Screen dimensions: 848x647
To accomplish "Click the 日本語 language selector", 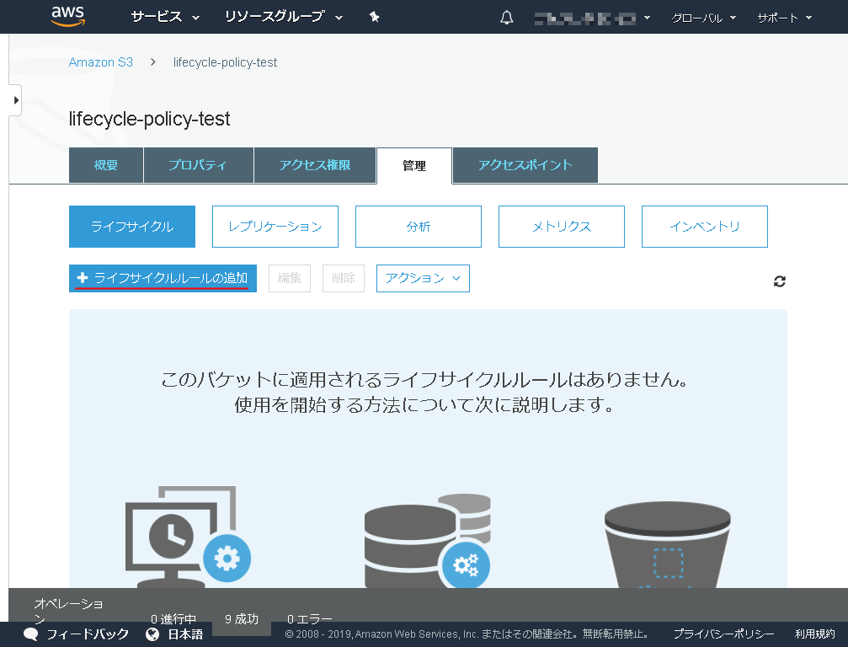I will coord(185,634).
